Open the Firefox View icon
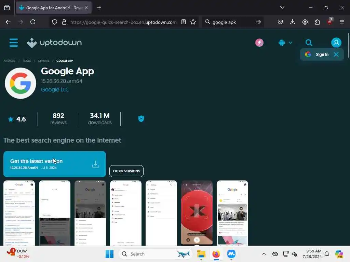This screenshot has height=262, width=350. 7,8
